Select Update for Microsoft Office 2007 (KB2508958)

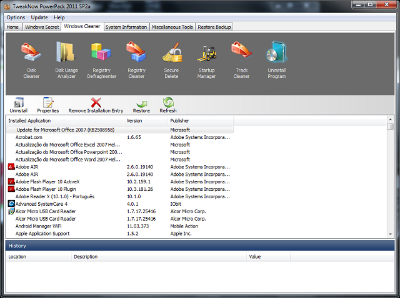(x=119, y=130)
